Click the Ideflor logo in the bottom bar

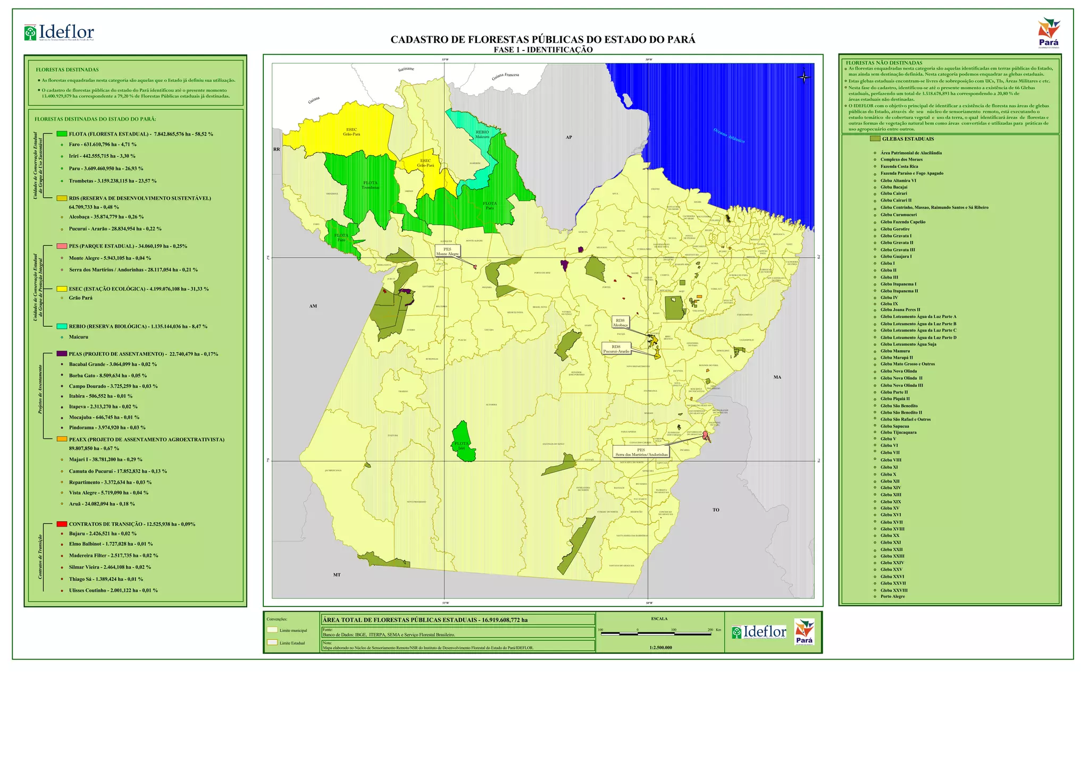coord(759,632)
